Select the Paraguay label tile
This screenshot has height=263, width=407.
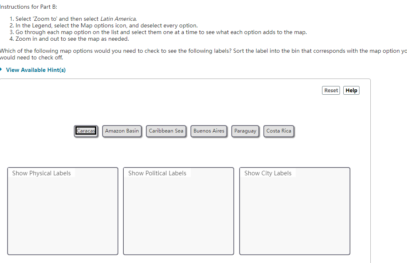(245, 130)
